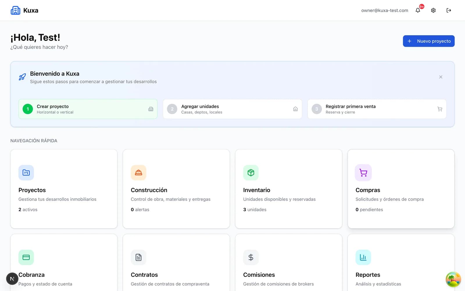465x291 pixels.
Task: Click the gray step 2 circle
Action: point(172,109)
